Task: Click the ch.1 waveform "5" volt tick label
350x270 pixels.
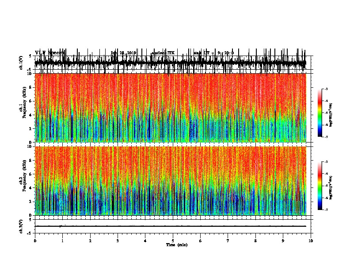Action: coord(30,56)
